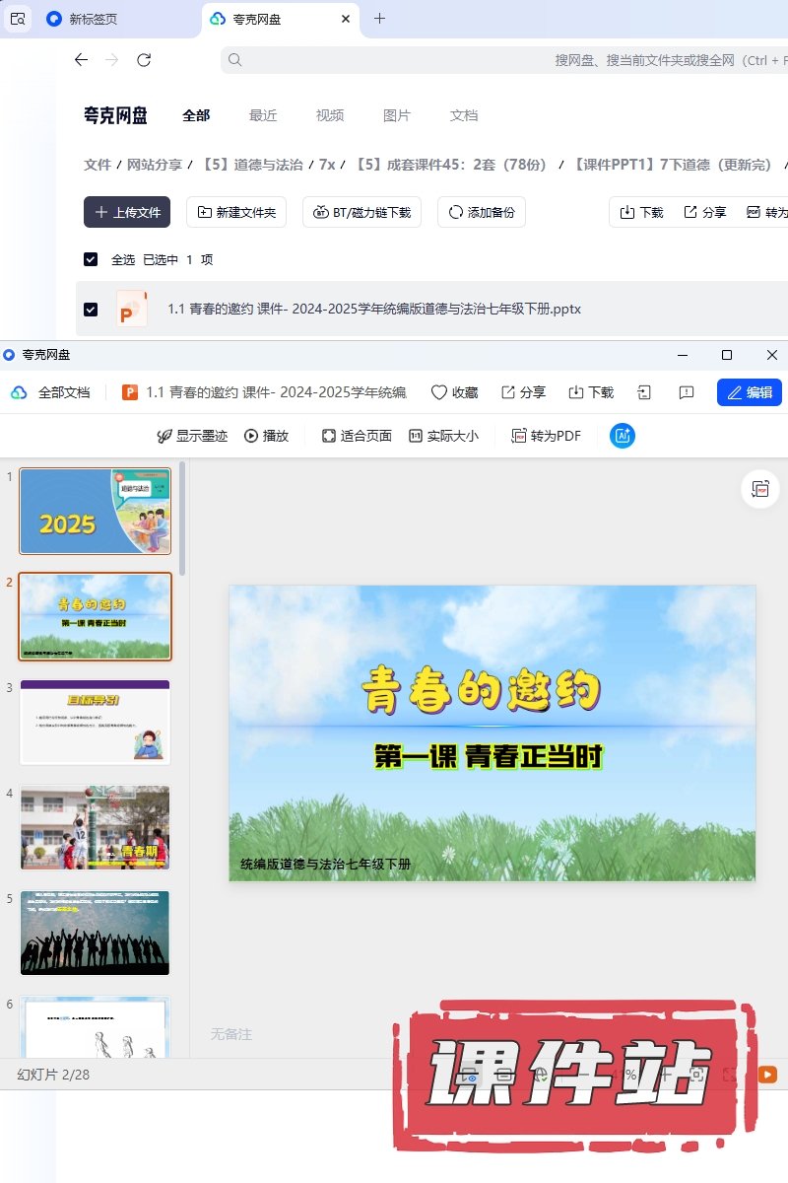Click 转为PDF in the viewer toolbar
The width and height of the screenshot is (788, 1183).
[546, 436]
